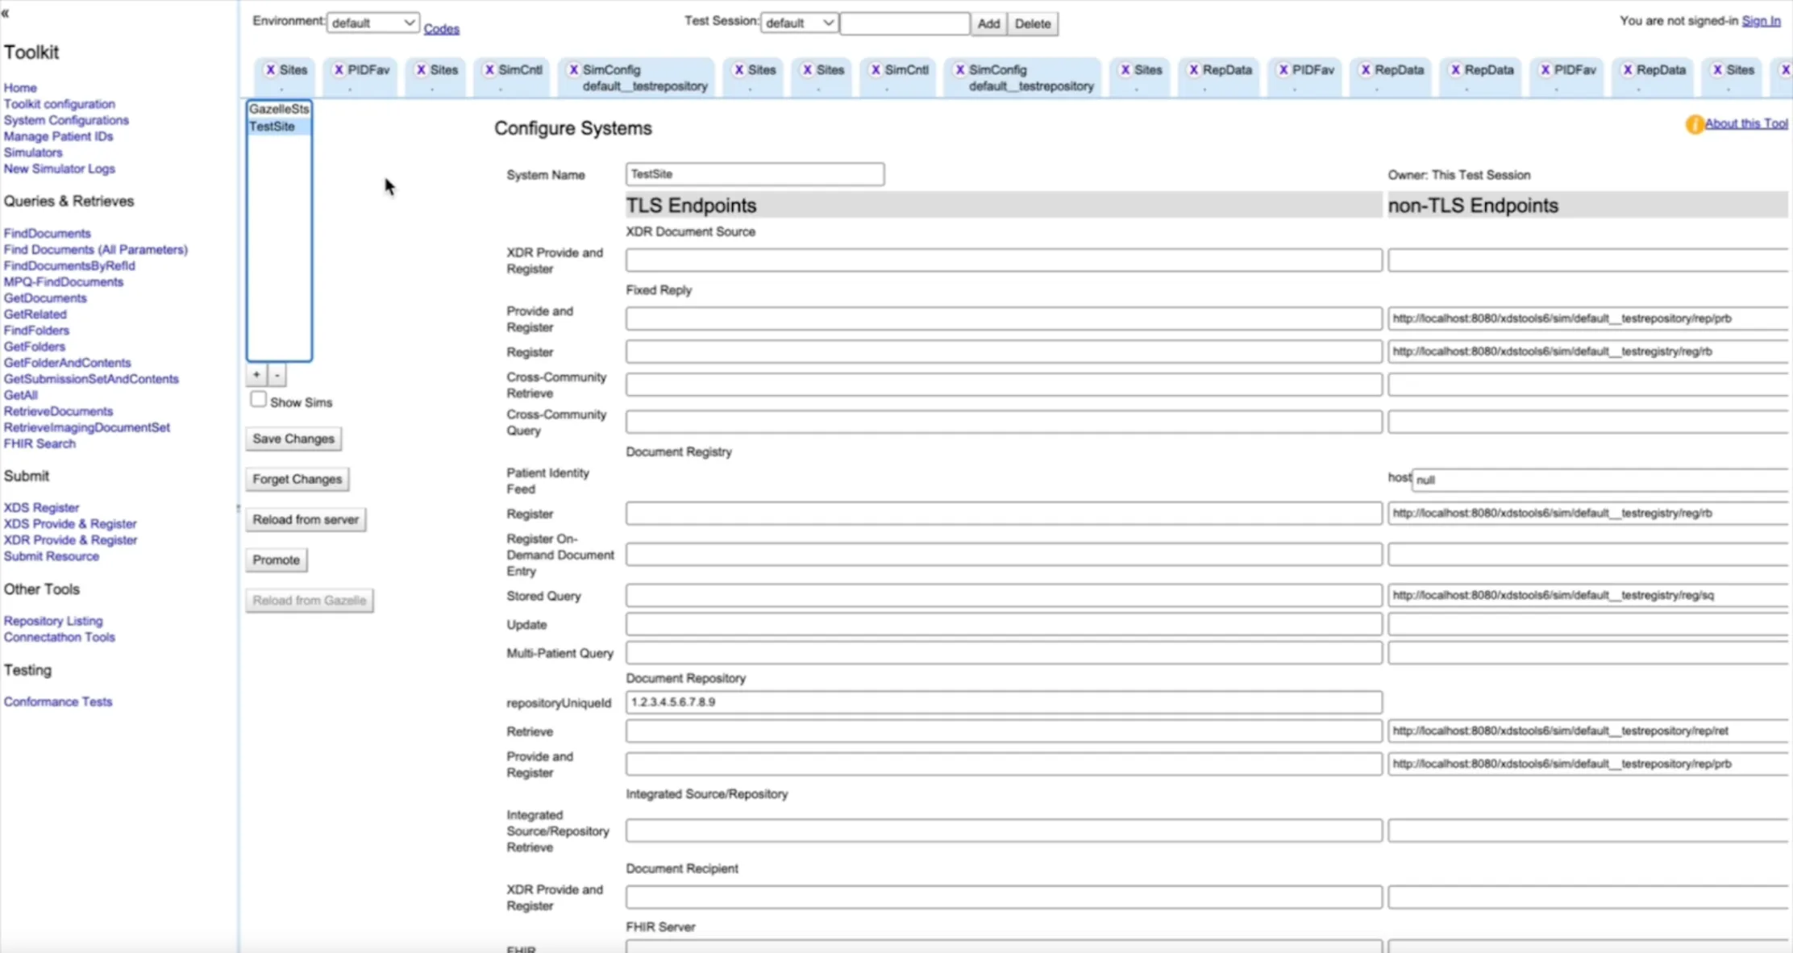Click Sign In at top right
This screenshot has width=1793, height=953.
pyautogui.click(x=1761, y=20)
